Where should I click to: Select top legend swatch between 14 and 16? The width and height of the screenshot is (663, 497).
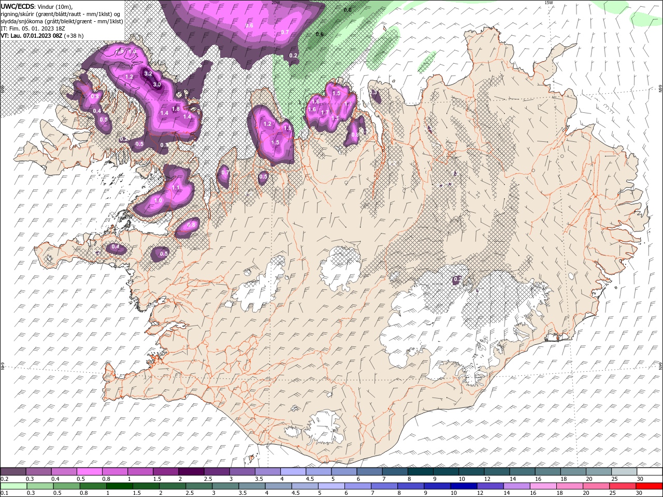click(x=523, y=471)
